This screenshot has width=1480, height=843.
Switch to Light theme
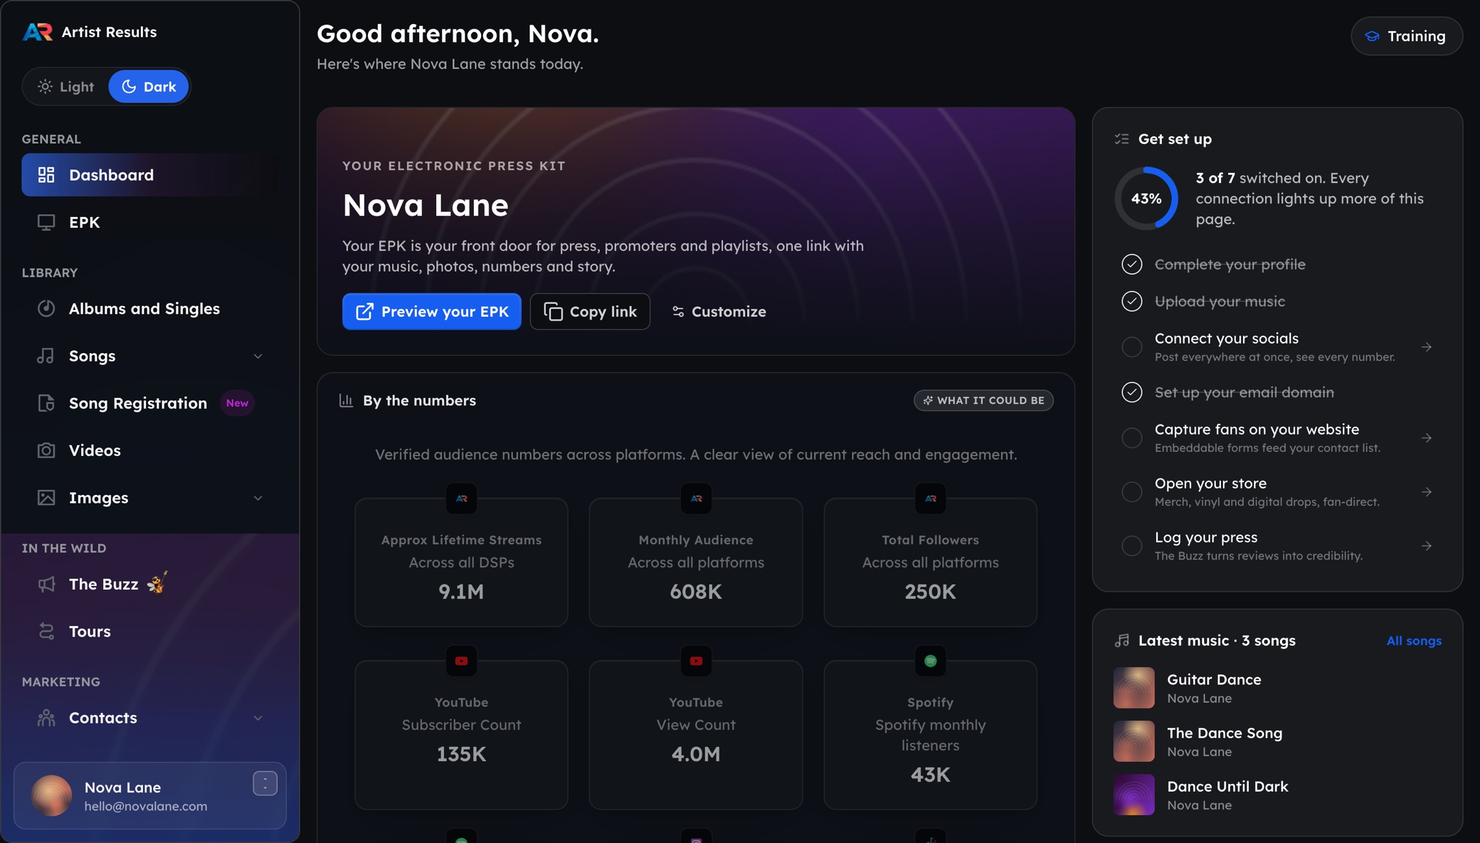(66, 86)
